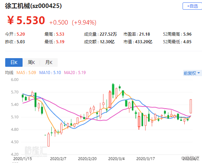Click the MA10 : 5.10 legend label
This screenshot has width=202, height=163.
point(50,73)
